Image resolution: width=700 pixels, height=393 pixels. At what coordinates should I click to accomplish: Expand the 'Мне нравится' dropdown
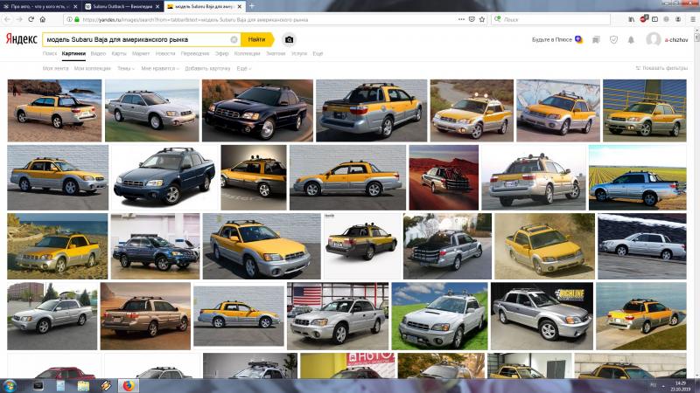click(160, 69)
